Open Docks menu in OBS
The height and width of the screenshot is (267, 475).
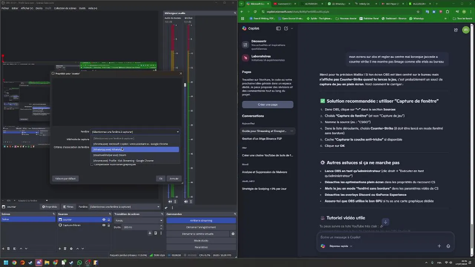click(39, 8)
